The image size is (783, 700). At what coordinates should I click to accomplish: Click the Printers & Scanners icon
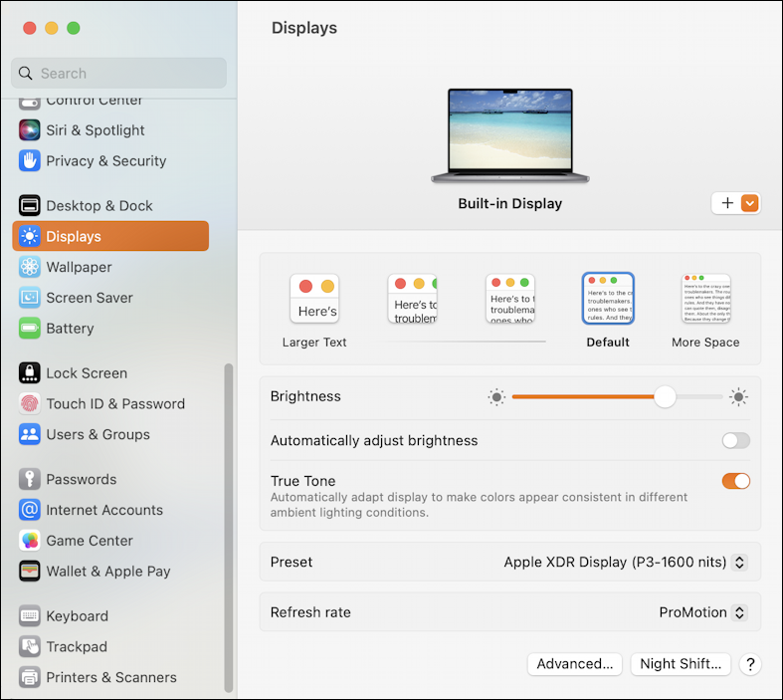[x=30, y=677]
